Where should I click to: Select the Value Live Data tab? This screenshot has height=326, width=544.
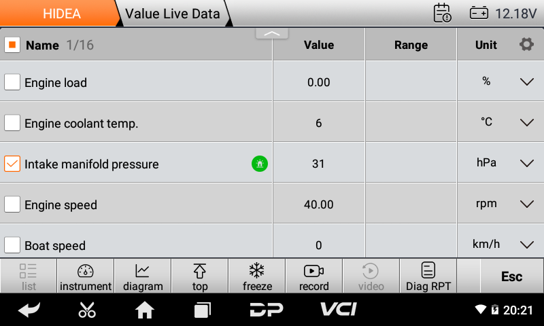click(173, 14)
